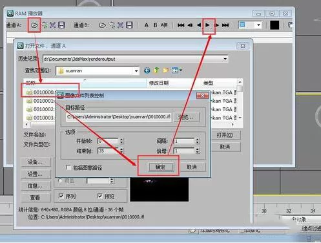Sort files by 类型 column
Image resolution: width=321 pixels, height=243 pixels.
(x=209, y=83)
